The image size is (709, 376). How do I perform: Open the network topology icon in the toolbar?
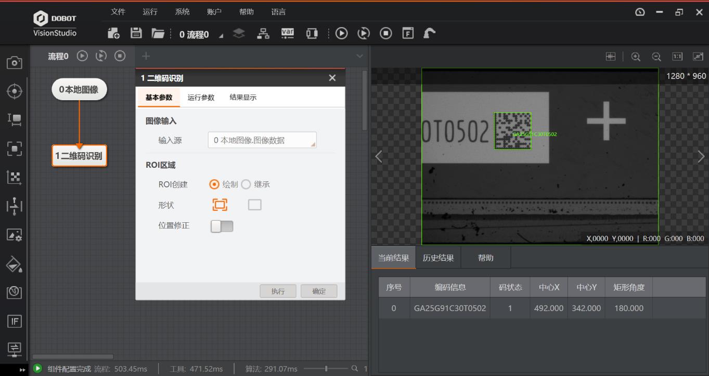coord(264,33)
